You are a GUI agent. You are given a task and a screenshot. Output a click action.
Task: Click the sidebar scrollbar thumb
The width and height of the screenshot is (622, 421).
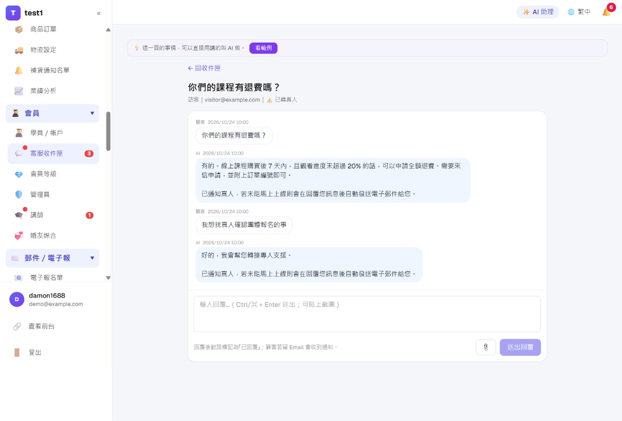108,131
